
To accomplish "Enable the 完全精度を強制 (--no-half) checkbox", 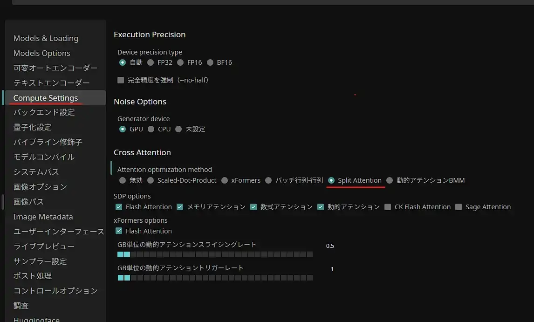I will (x=121, y=80).
